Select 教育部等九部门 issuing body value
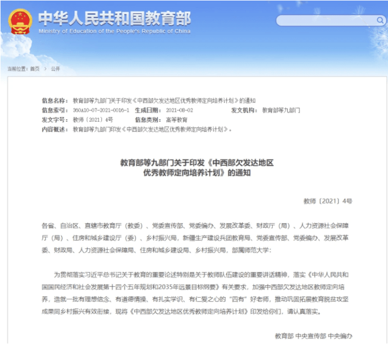Viewport: 388px width, 344px height. click(281, 111)
